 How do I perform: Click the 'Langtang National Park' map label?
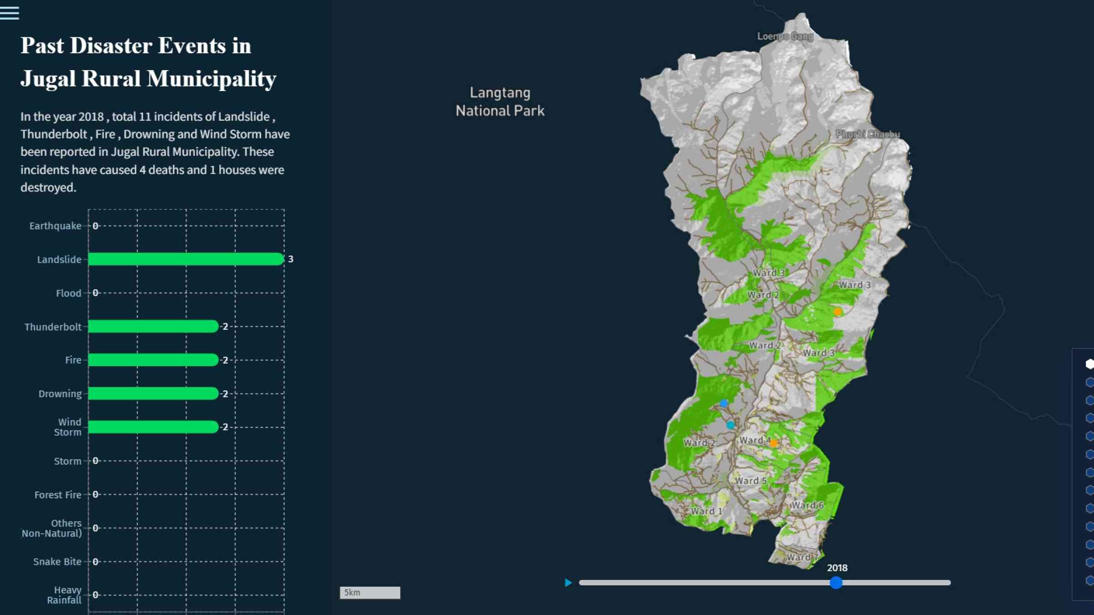point(500,102)
